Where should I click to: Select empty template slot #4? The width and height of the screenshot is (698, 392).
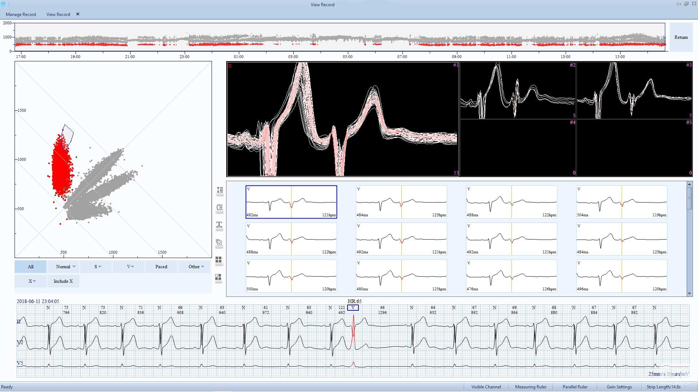click(x=518, y=148)
